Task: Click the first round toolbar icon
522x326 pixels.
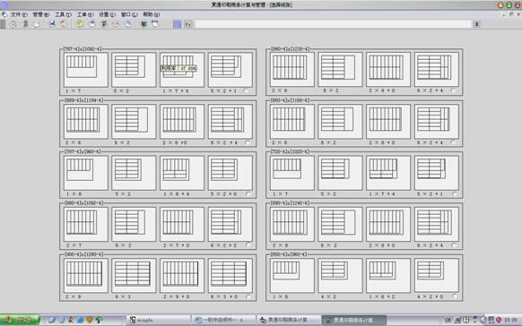Action: click(x=13, y=24)
